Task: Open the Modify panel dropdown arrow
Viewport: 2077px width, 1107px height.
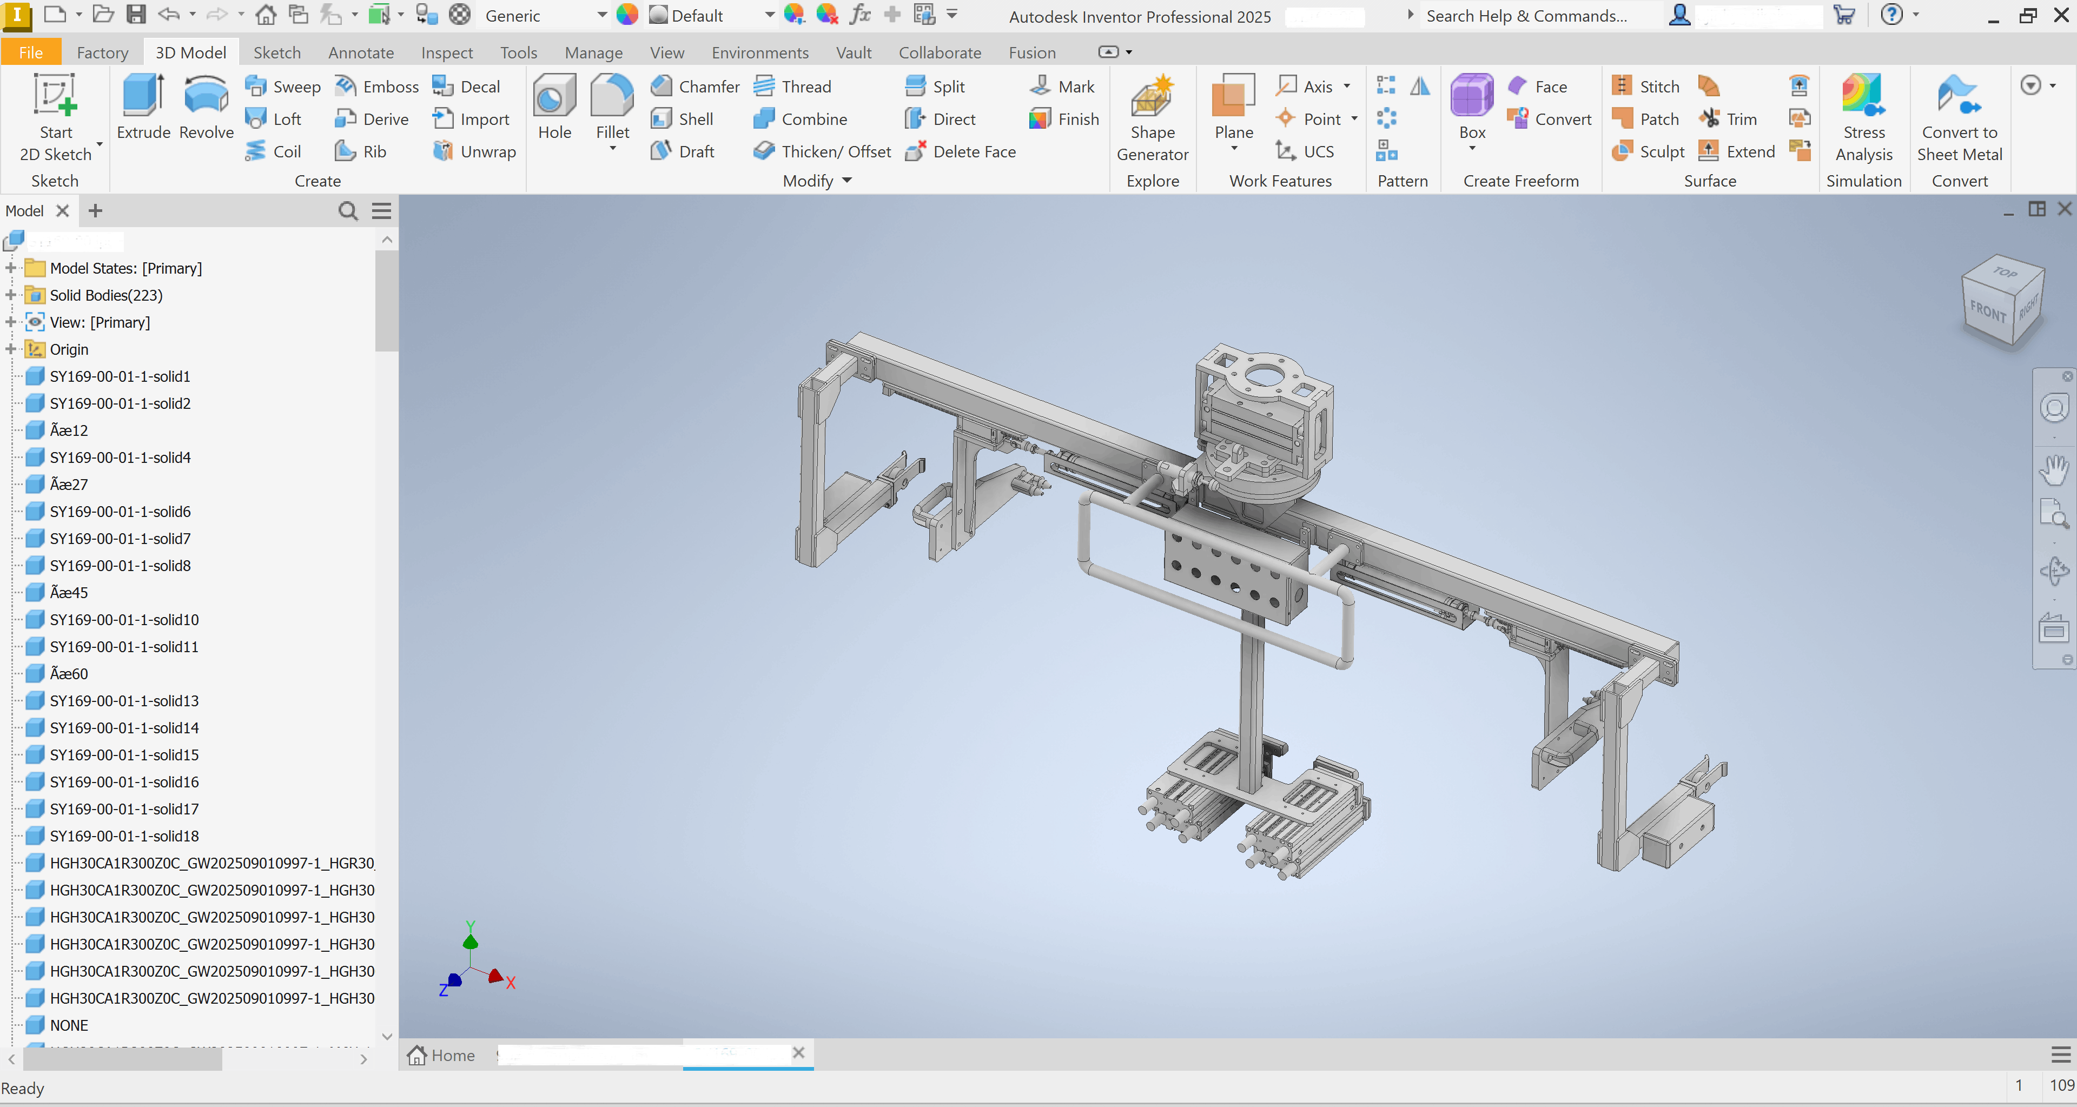Action: [x=846, y=181]
